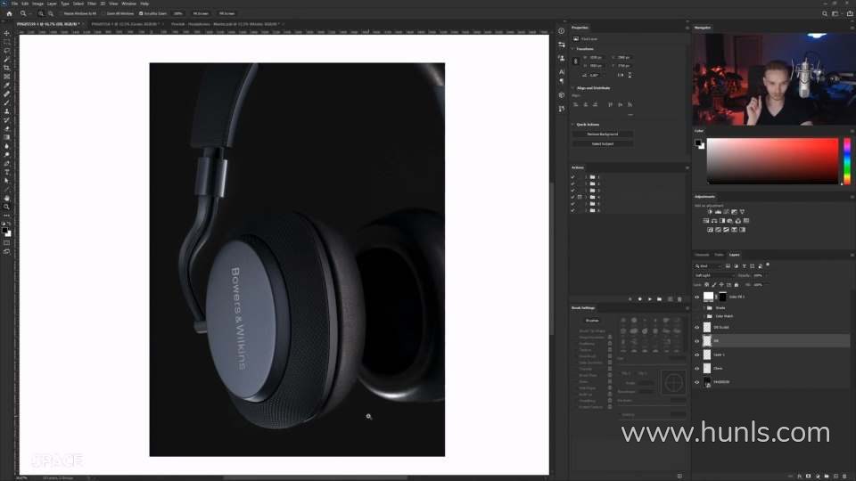Hide the bottom smart object layer
The height and width of the screenshot is (481, 856).
click(x=696, y=382)
